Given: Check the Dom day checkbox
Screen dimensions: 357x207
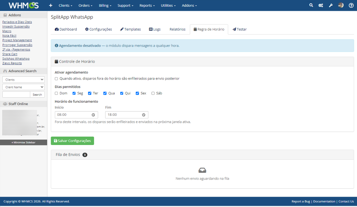Looking at the screenshot, I should 56,93.
